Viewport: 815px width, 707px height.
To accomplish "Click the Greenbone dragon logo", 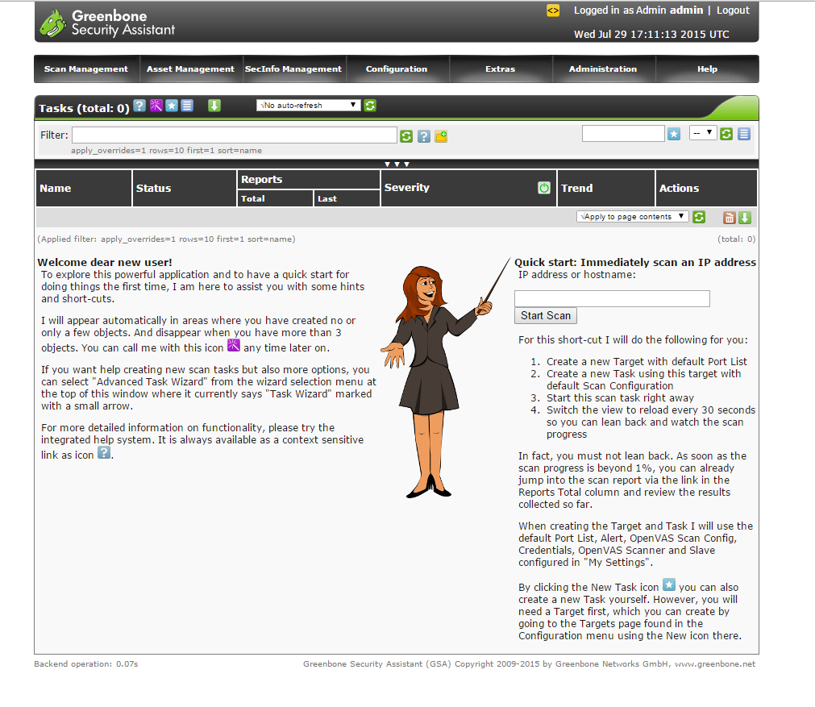I will [53, 23].
